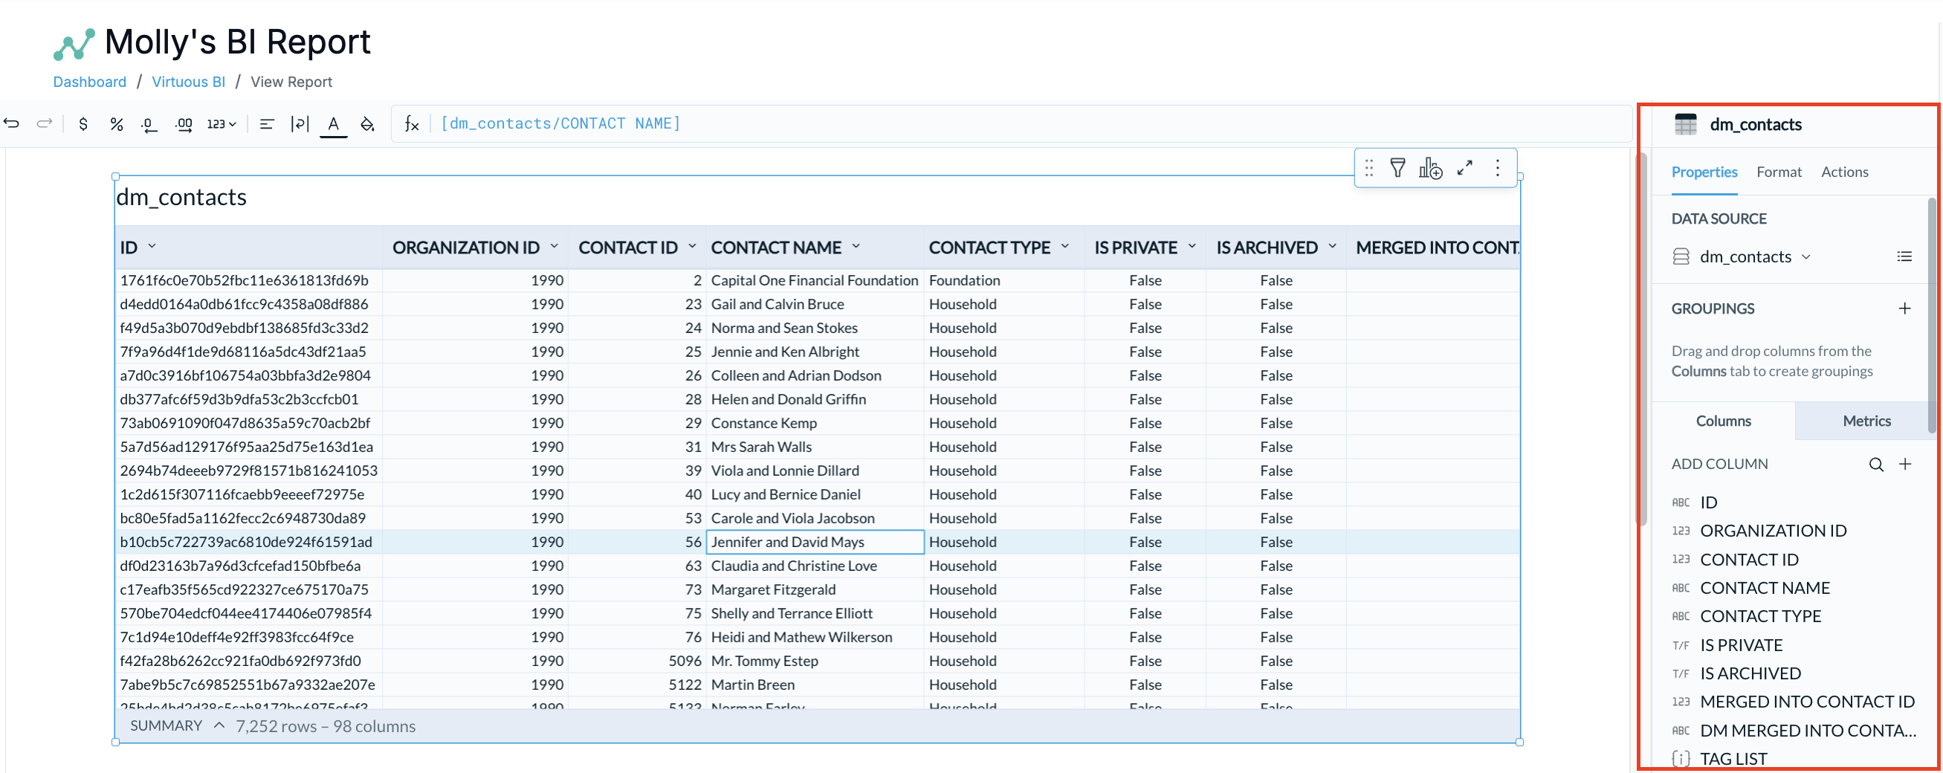Click the Capital One Financial Foundation cell
1943x773 pixels.
[815, 280]
